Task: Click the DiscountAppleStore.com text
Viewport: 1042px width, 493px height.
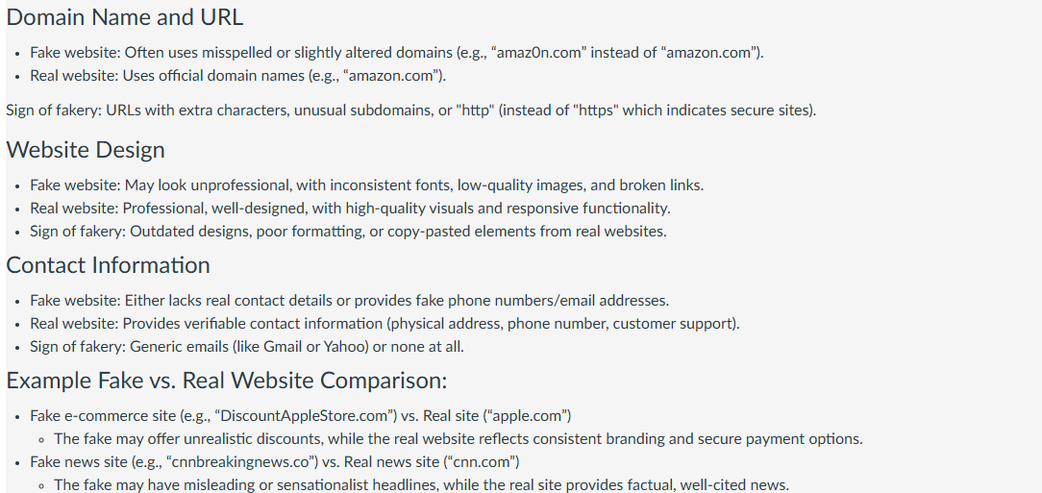Action: 306,416
